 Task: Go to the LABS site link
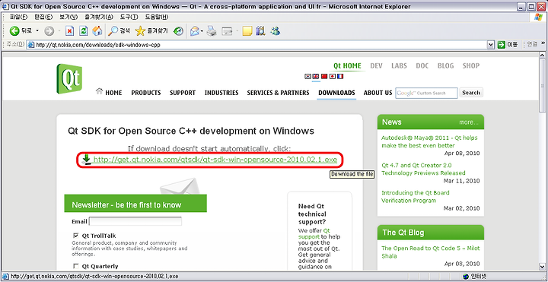pos(399,65)
